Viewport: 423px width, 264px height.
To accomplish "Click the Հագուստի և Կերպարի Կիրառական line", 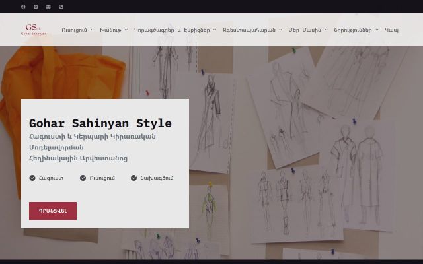I will coord(93,137).
